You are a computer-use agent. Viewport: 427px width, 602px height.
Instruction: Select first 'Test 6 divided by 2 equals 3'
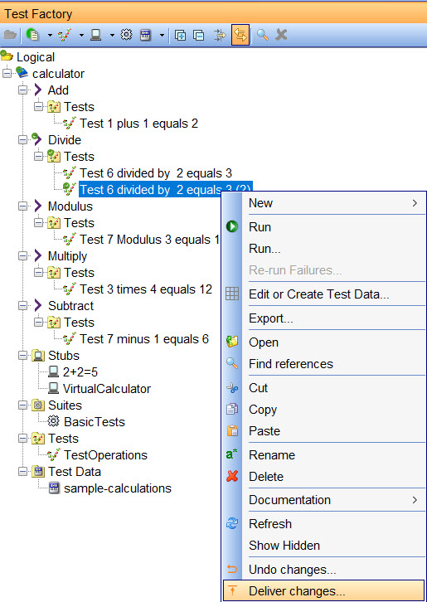[156, 173]
